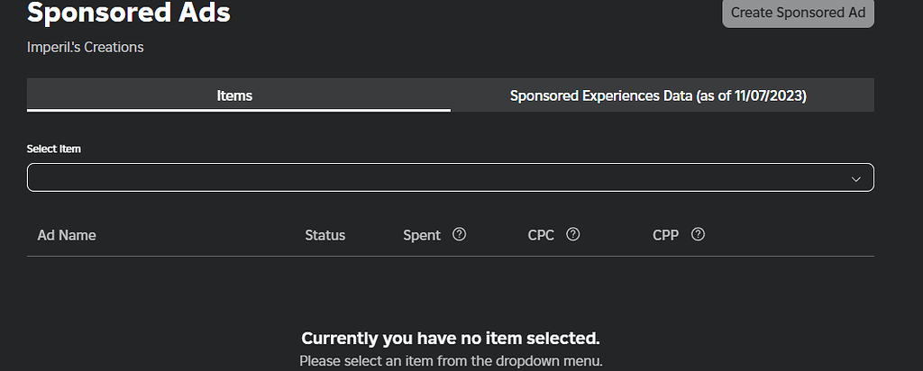This screenshot has height=371, width=923.
Task: Click 'Please select an item from the dropdown' text
Action: point(451,360)
